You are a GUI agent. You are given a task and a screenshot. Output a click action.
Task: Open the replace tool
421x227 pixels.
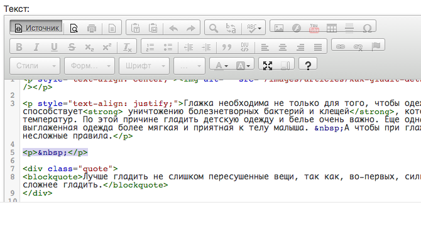231,28
